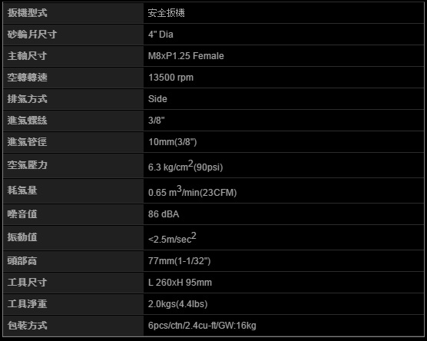Viewport: 427px width, 341px height.
Task: Click the 振動值 label cell
Action: [73, 237]
